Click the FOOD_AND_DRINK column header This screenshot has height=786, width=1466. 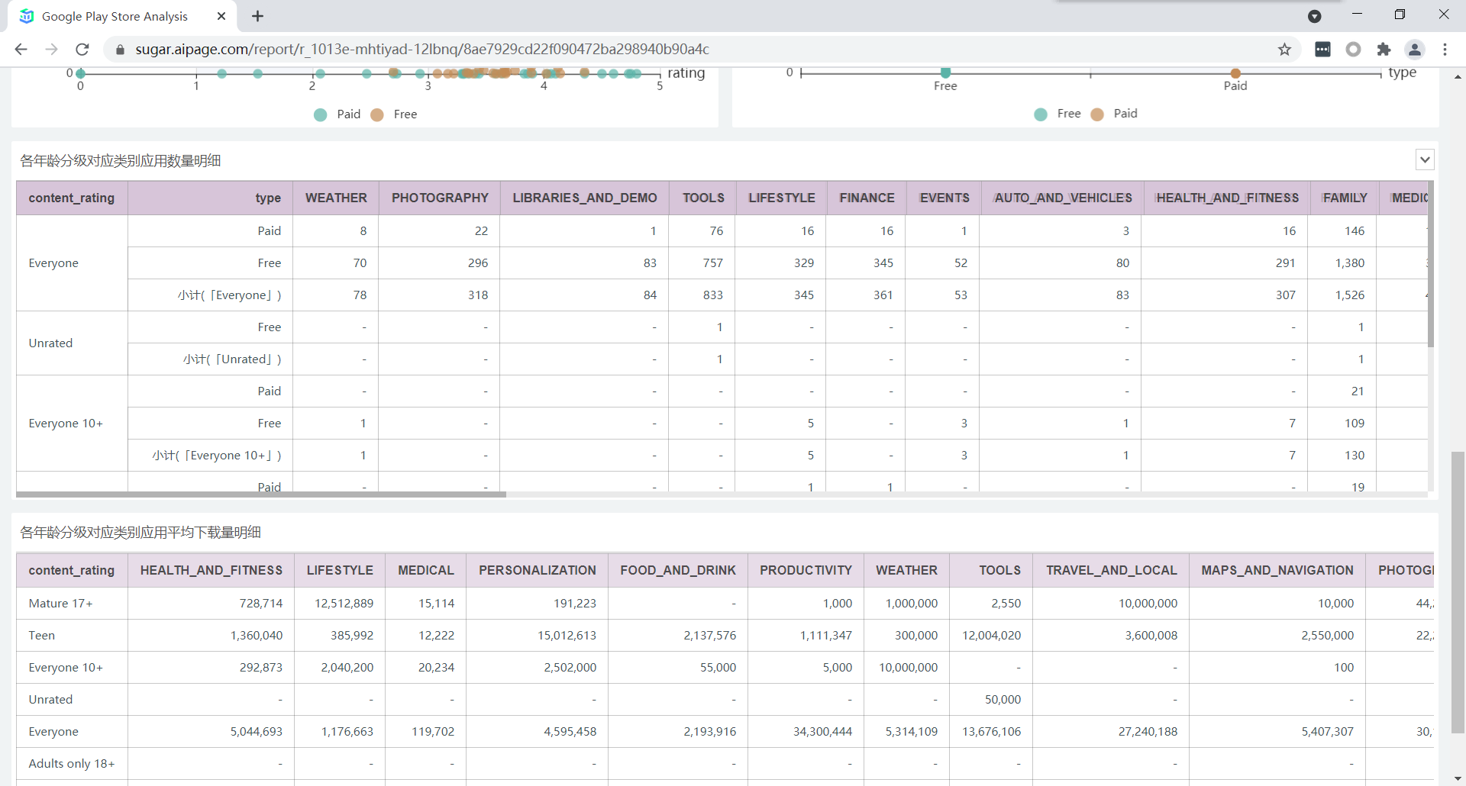(x=678, y=570)
